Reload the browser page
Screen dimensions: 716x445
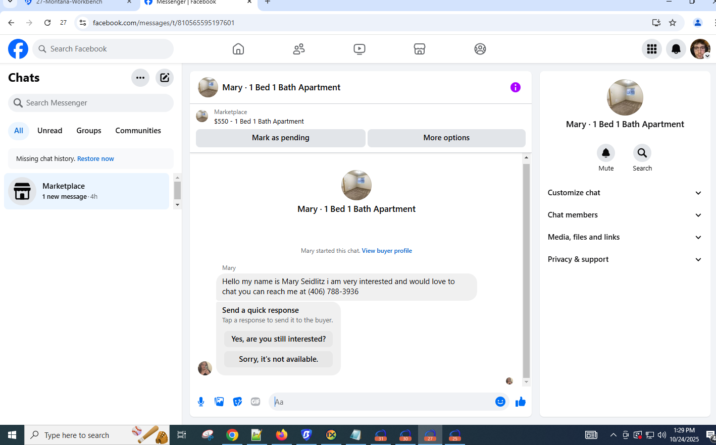click(x=47, y=23)
